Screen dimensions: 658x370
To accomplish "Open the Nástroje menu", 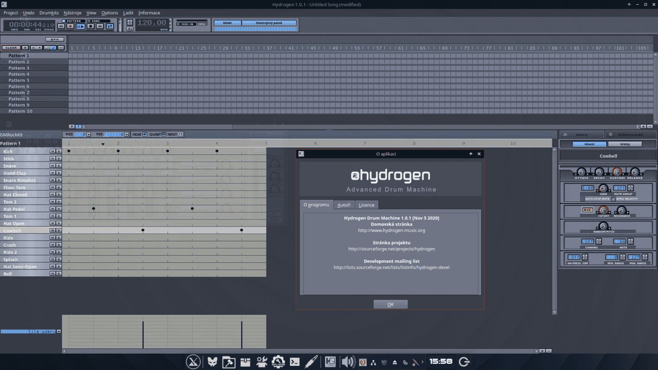I will [x=72, y=13].
